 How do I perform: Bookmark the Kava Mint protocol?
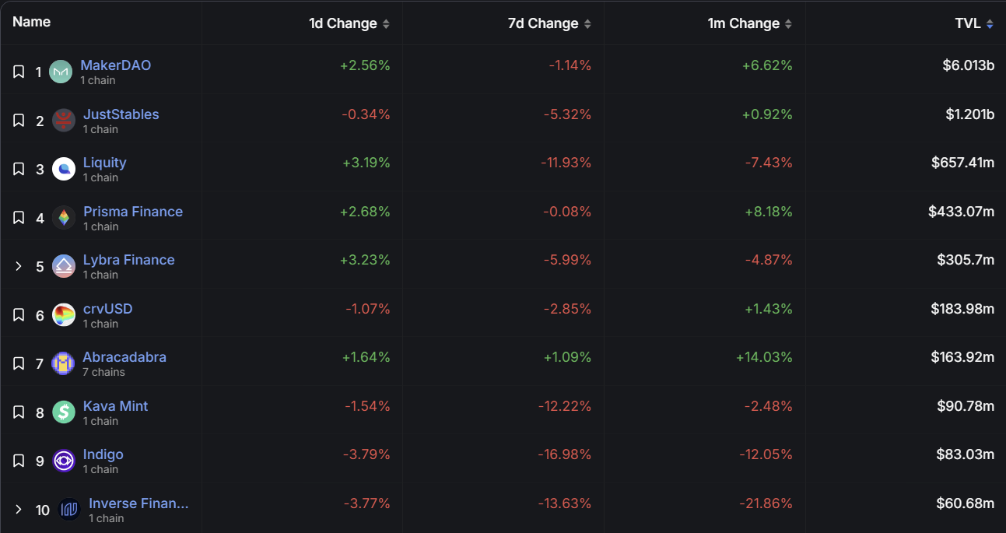19,412
